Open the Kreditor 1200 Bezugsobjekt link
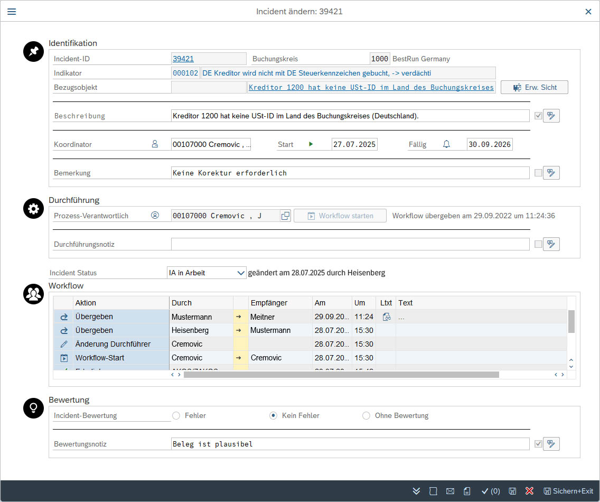 [x=371, y=87]
